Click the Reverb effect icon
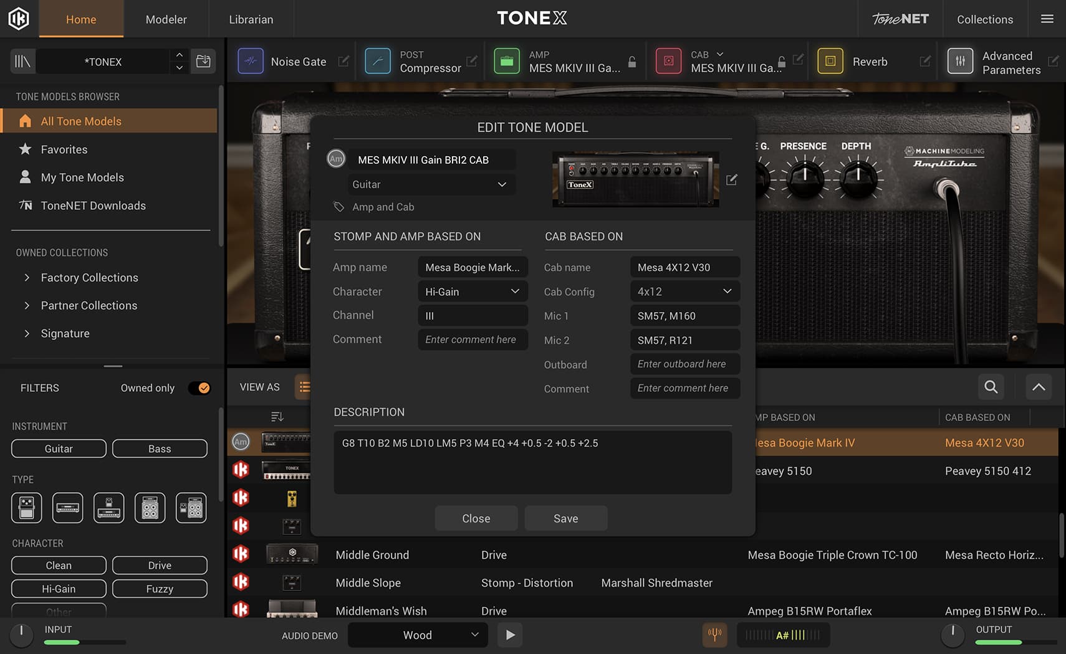Image resolution: width=1066 pixels, height=654 pixels. (830, 62)
